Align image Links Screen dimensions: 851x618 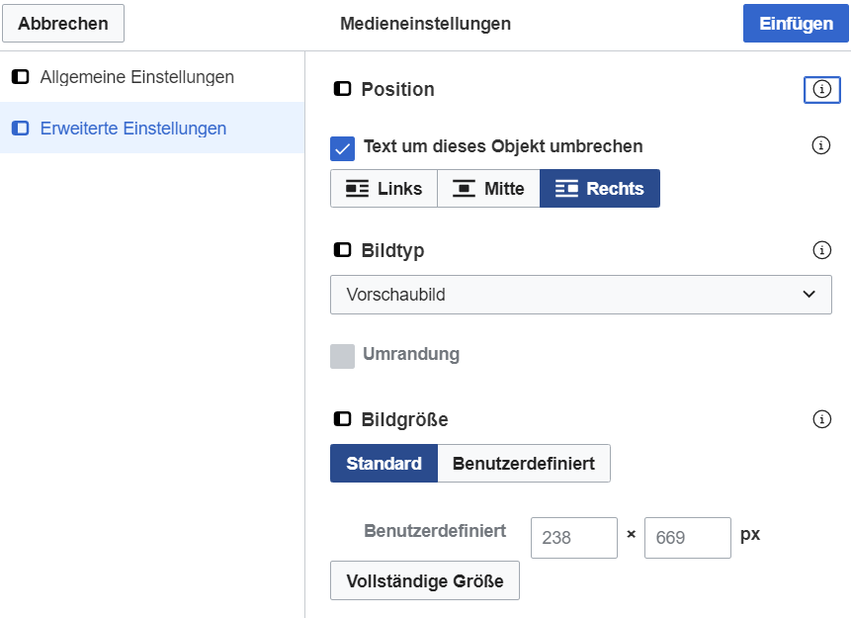(383, 189)
